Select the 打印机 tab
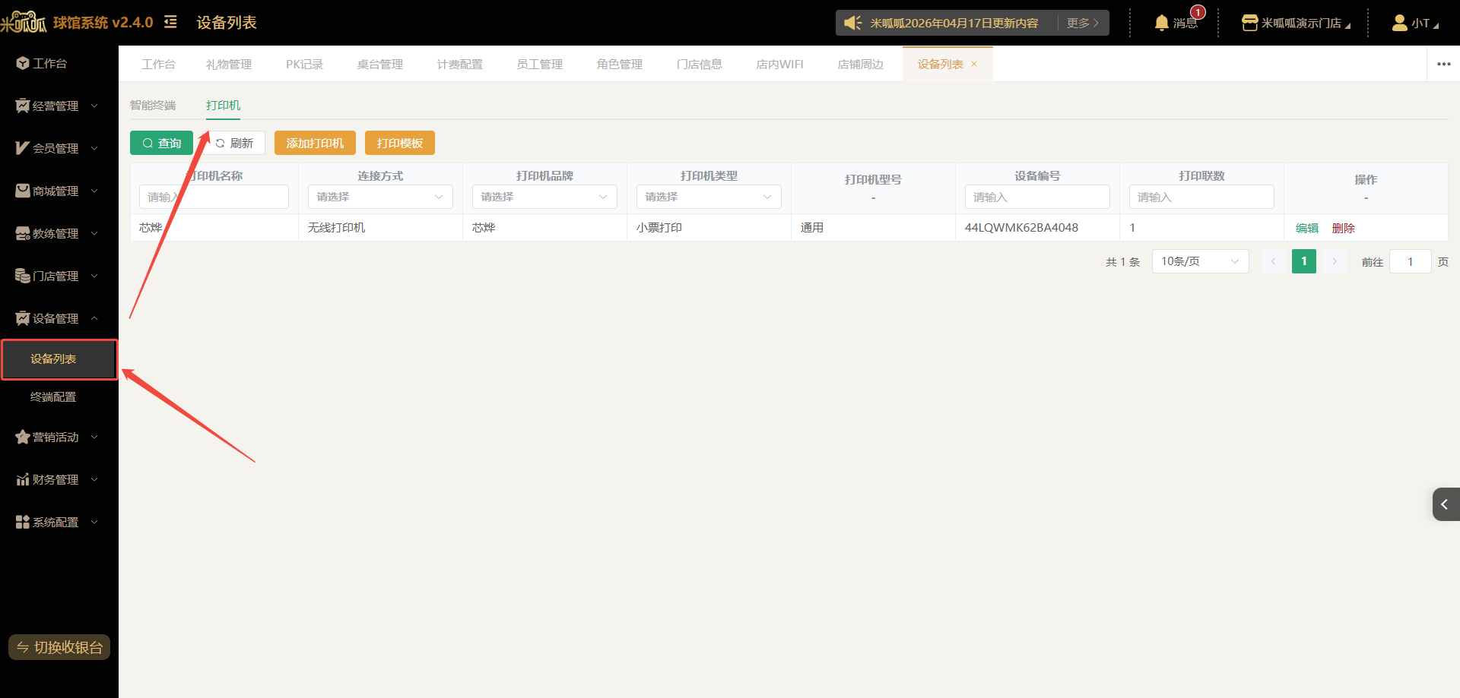Viewport: 1460px width, 698px height. point(223,105)
